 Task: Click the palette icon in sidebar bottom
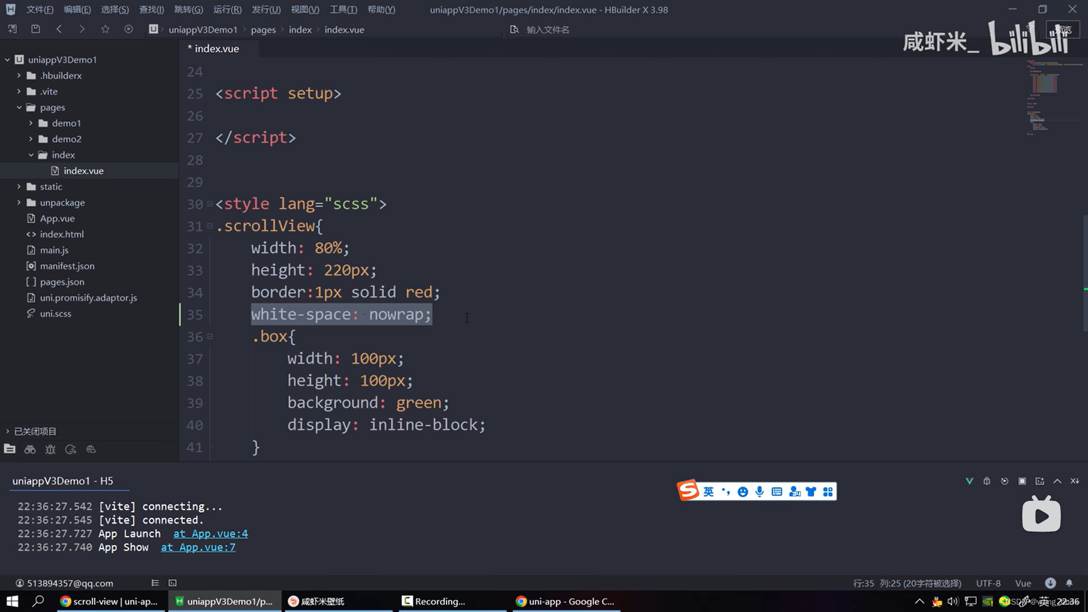[91, 449]
